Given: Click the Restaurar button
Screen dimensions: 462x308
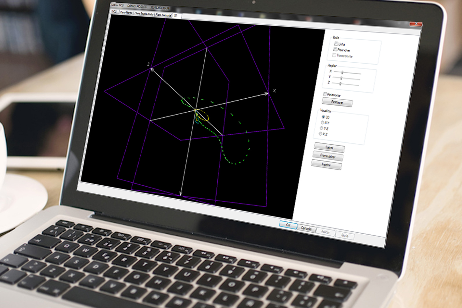Looking at the screenshot, I should click(x=337, y=102).
